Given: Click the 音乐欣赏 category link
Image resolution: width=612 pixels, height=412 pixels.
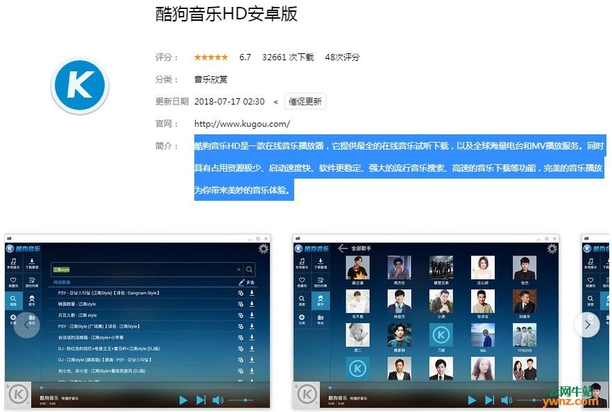Looking at the screenshot, I should point(211,80).
